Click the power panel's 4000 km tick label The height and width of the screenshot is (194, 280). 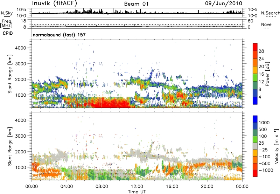20,48
